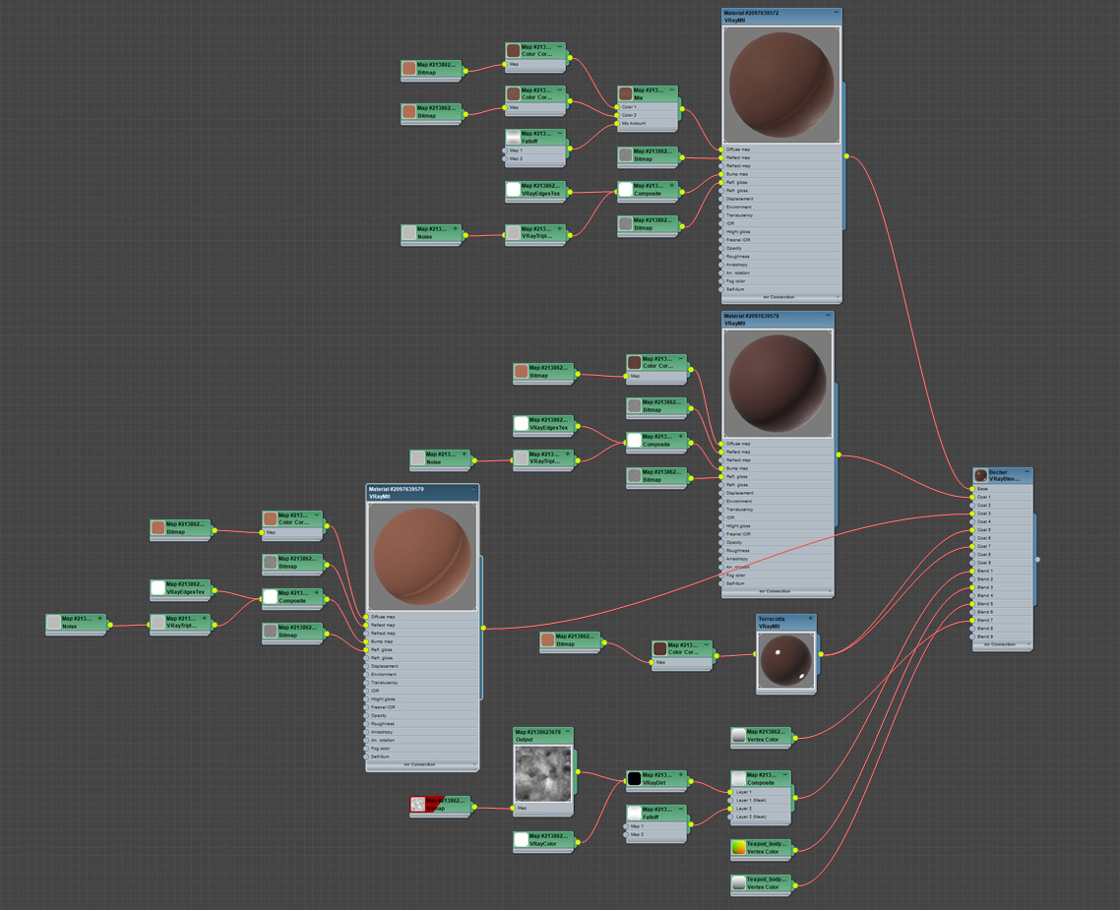Click the Becher VRayBlend output socket
The image size is (1120, 910).
point(1037,560)
